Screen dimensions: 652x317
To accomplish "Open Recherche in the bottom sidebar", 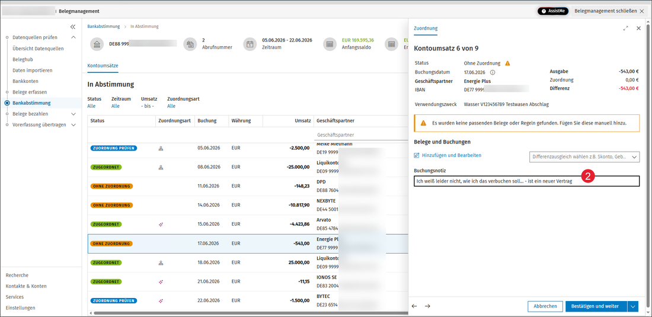I will [17, 275].
